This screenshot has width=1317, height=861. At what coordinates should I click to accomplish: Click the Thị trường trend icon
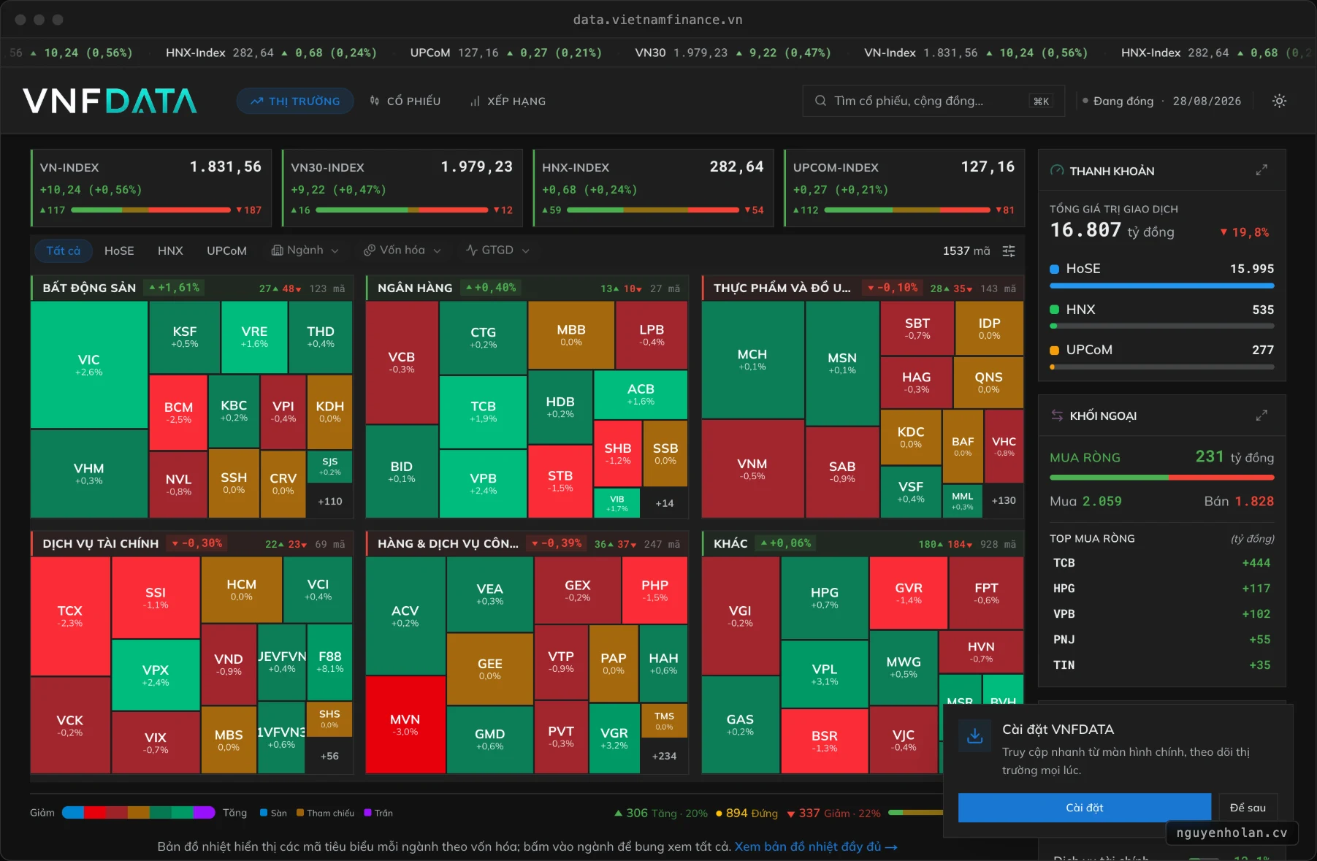[257, 101]
